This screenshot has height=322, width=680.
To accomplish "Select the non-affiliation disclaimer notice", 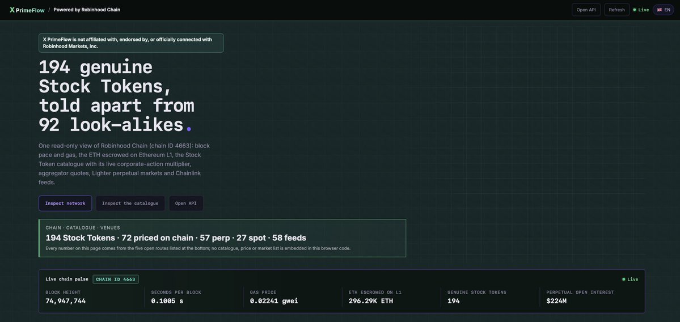I will pyautogui.click(x=131, y=43).
